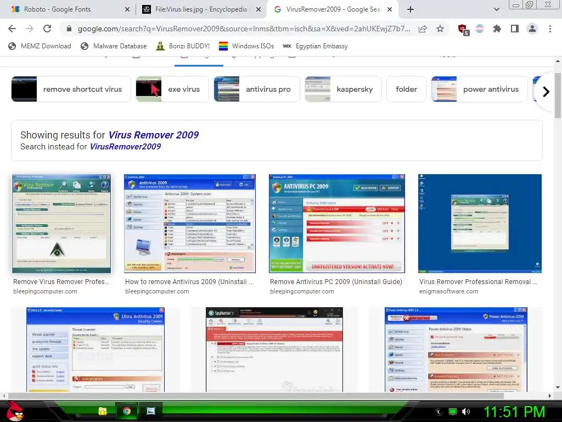Open the Extensions puzzle menu
This screenshot has height=422, width=562.
point(497,29)
